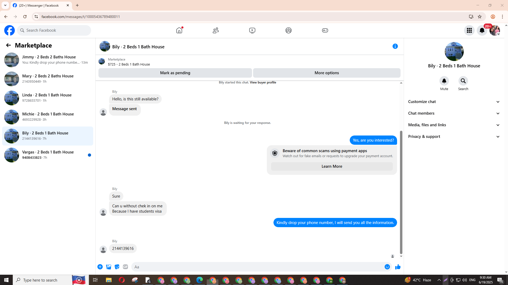Screen dimensions: 508x285
Task: Install app icon in address bar
Action: pos(471,17)
